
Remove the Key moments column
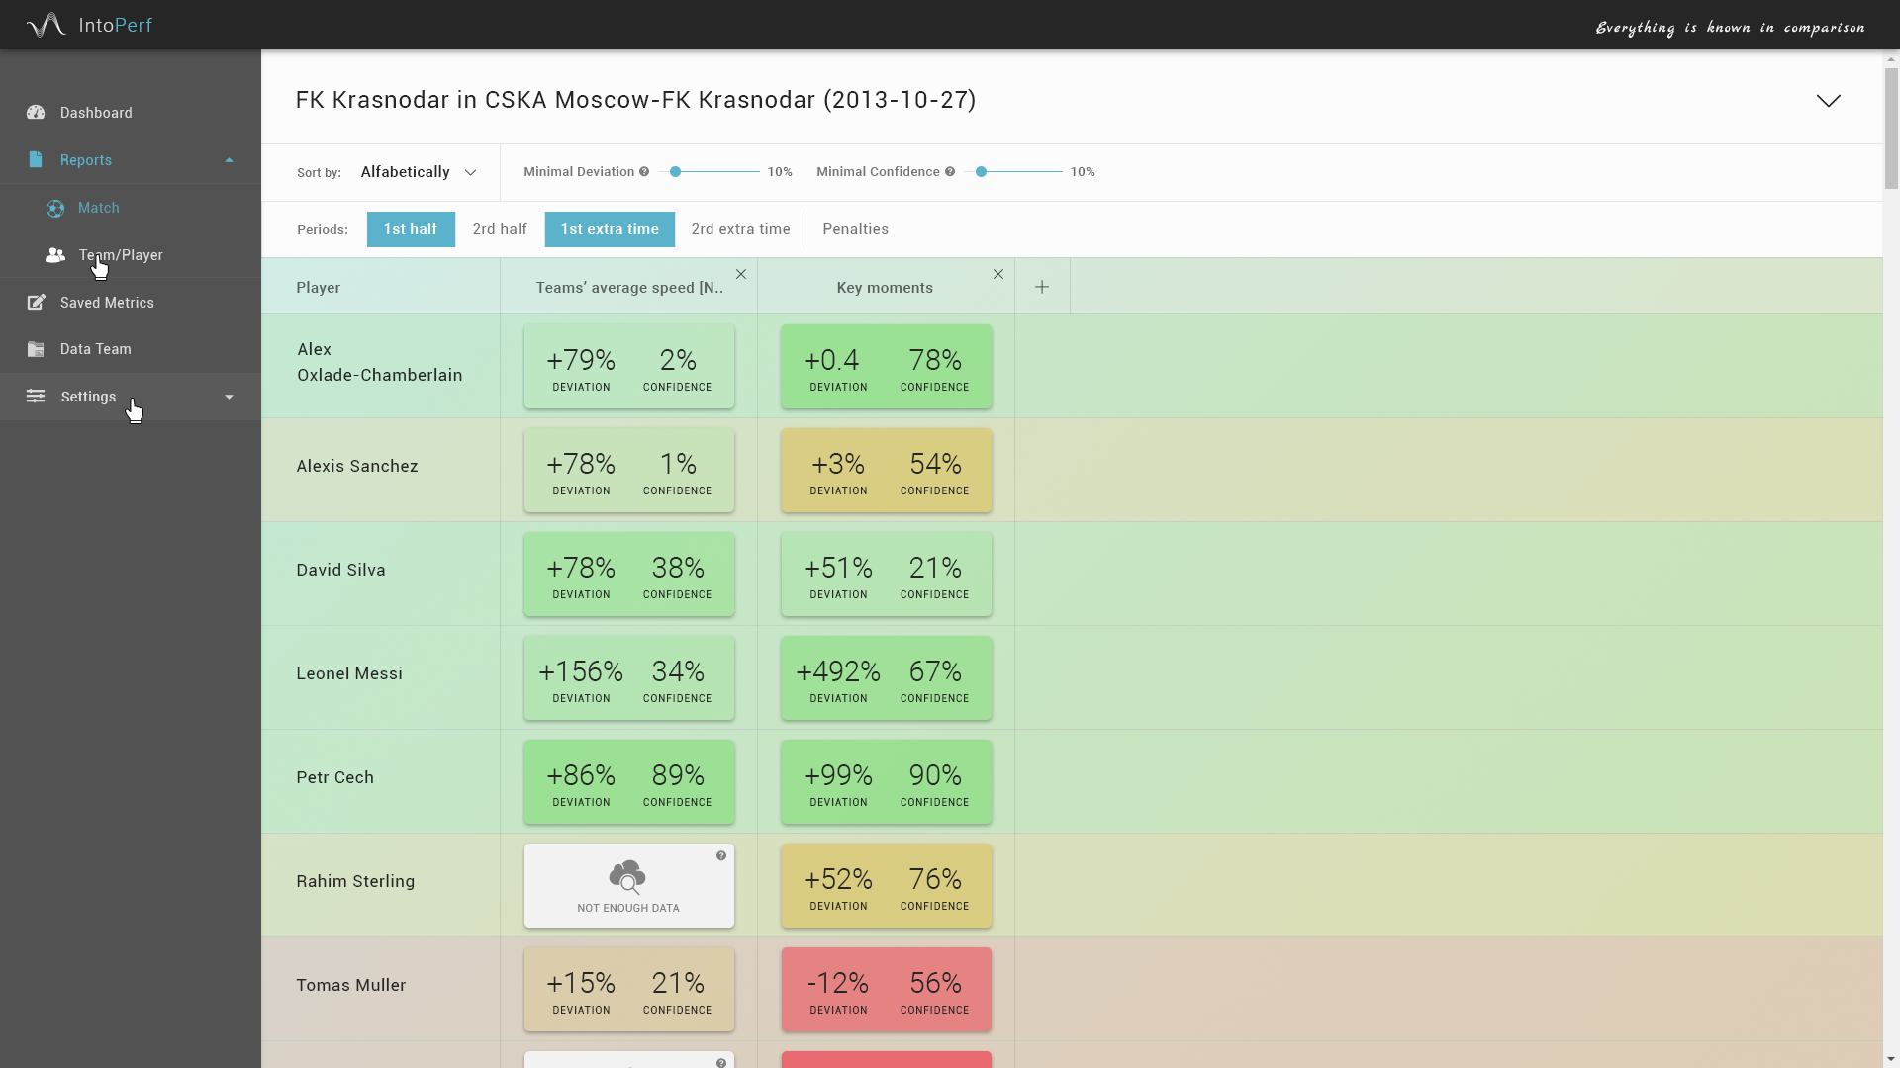pyautogui.click(x=997, y=274)
